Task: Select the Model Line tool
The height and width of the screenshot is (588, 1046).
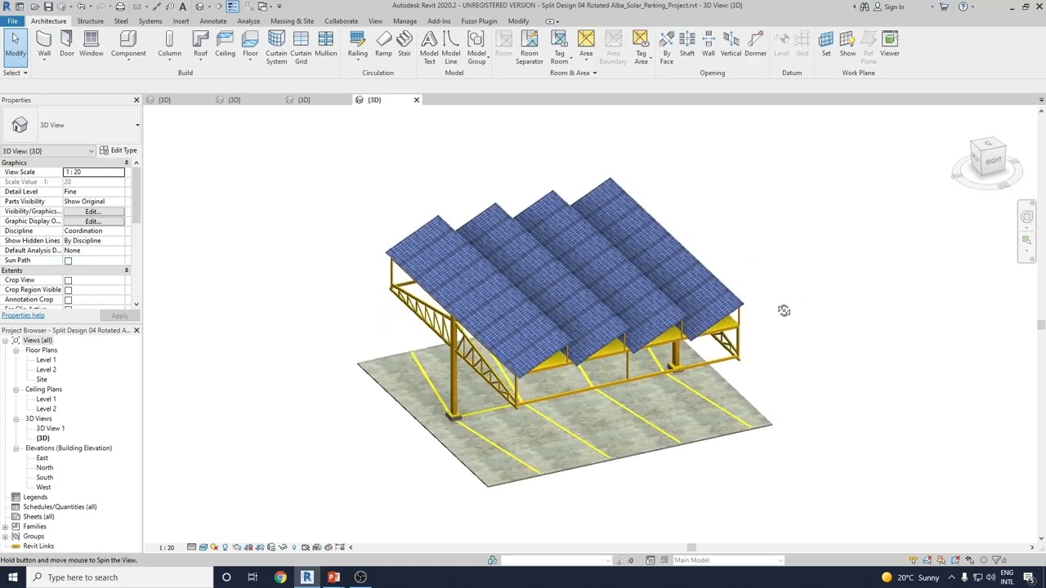Action: (451, 47)
